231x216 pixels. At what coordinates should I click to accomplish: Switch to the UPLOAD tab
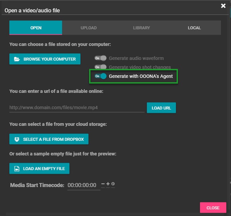tap(89, 28)
